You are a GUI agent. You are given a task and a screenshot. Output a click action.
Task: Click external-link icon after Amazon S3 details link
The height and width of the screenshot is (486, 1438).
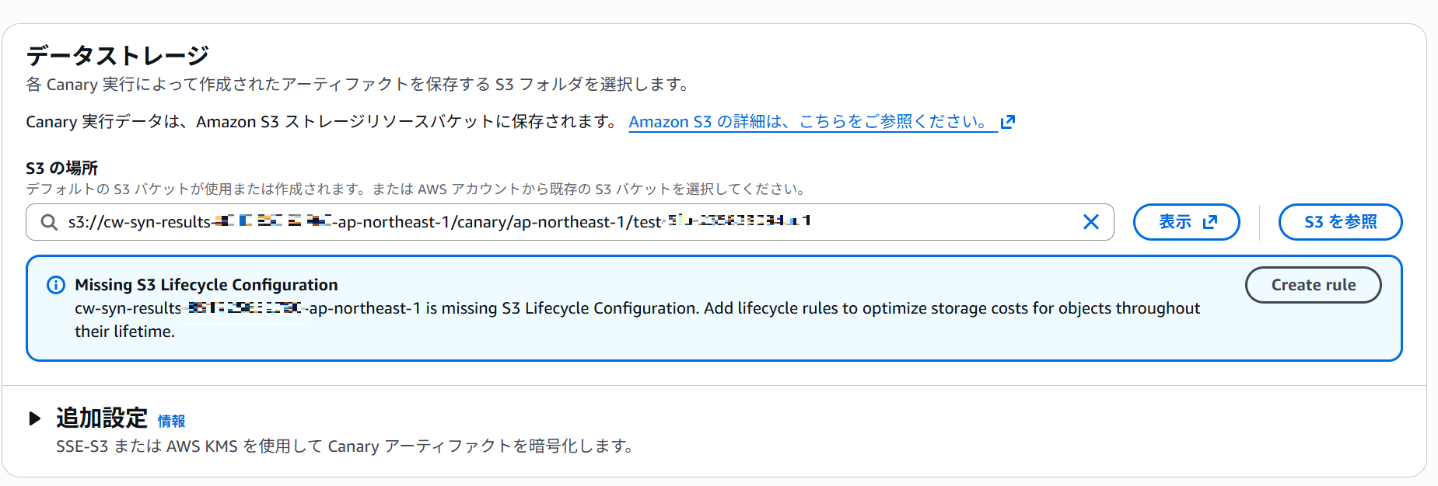(1008, 122)
